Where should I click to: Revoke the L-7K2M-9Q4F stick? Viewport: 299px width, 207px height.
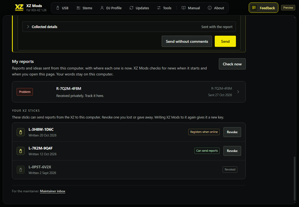point(232,151)
